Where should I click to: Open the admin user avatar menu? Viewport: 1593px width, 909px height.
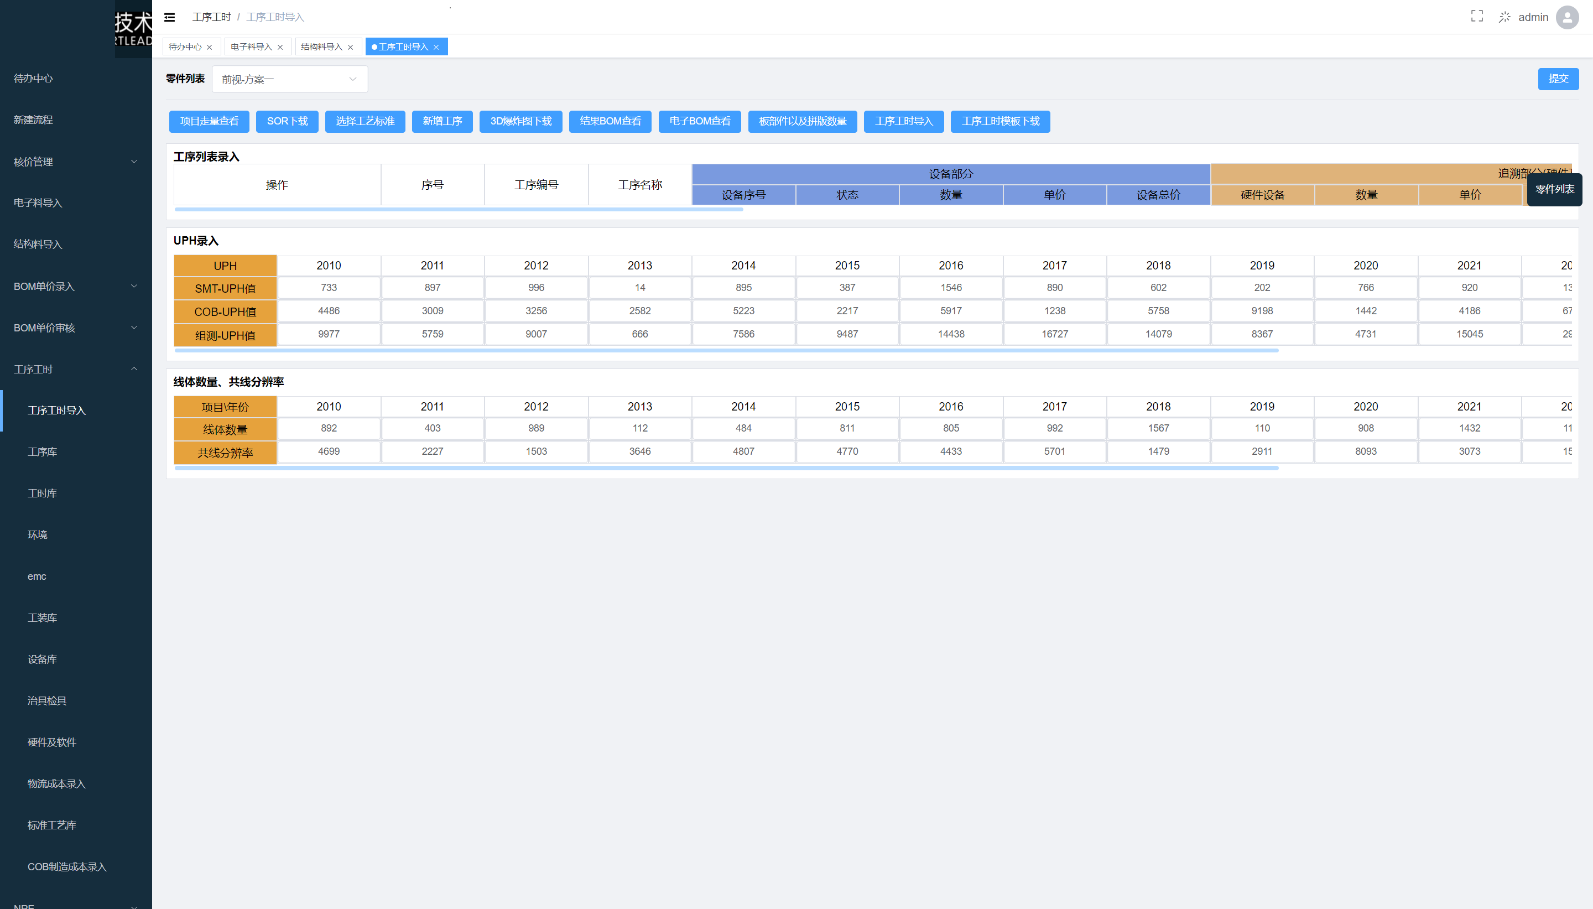coord(1567,17)
